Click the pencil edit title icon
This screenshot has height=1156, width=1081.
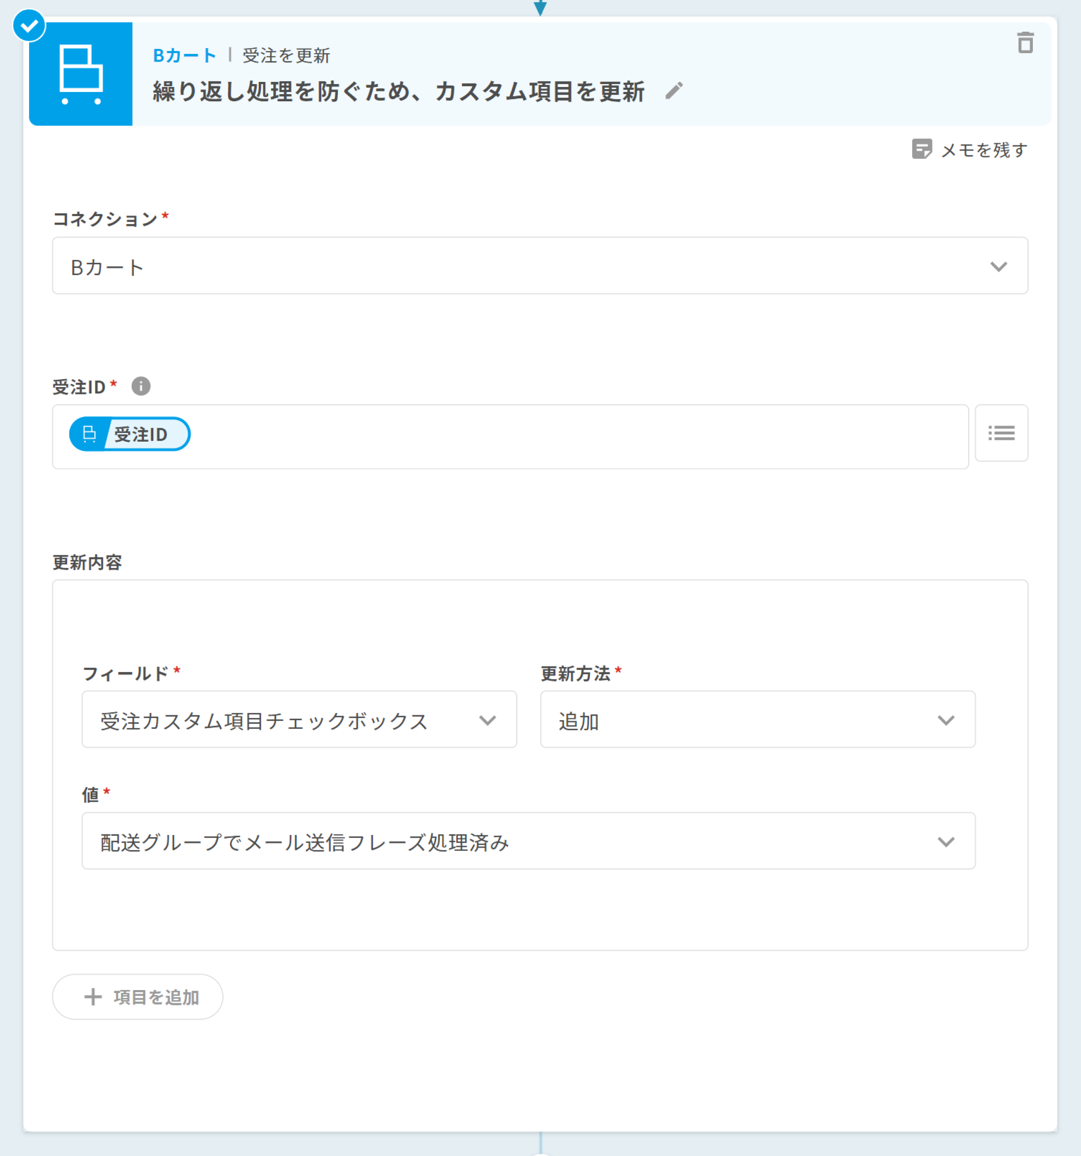click(x=674, y=91)
